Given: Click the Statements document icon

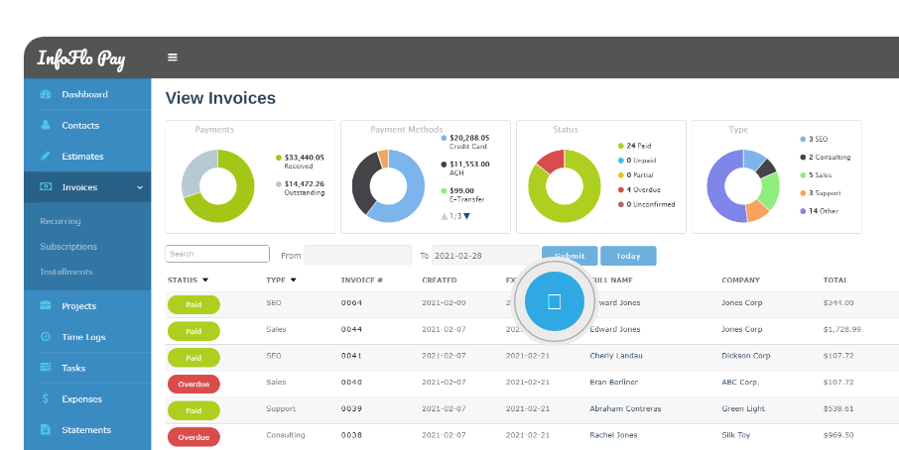Looking at the screenshot, I should [46, 430].
